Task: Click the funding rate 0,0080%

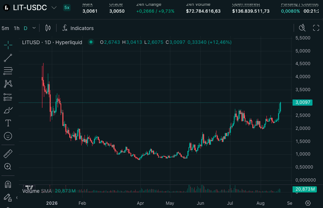Action: point(290,11)
